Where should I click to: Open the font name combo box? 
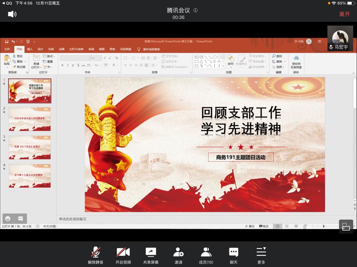tap(75, 58)
